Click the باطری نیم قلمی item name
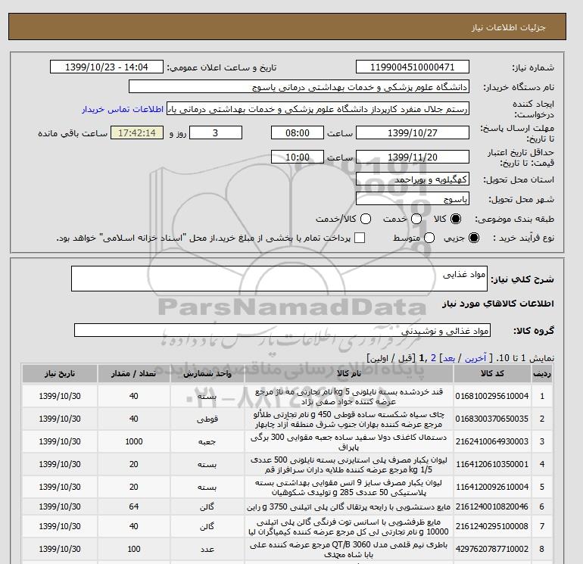Viewport: 583px width, 564px height. [x=349, y=550]
